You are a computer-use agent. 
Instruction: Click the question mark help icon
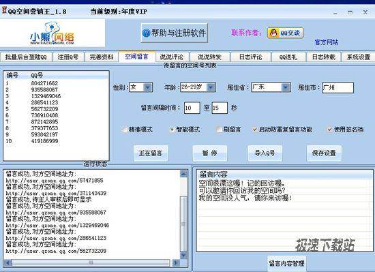(x=146, y=33)
